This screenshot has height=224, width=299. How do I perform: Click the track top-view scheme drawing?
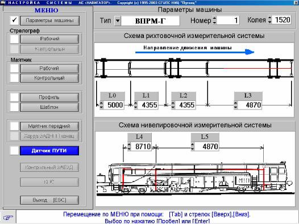pos(194,68)
